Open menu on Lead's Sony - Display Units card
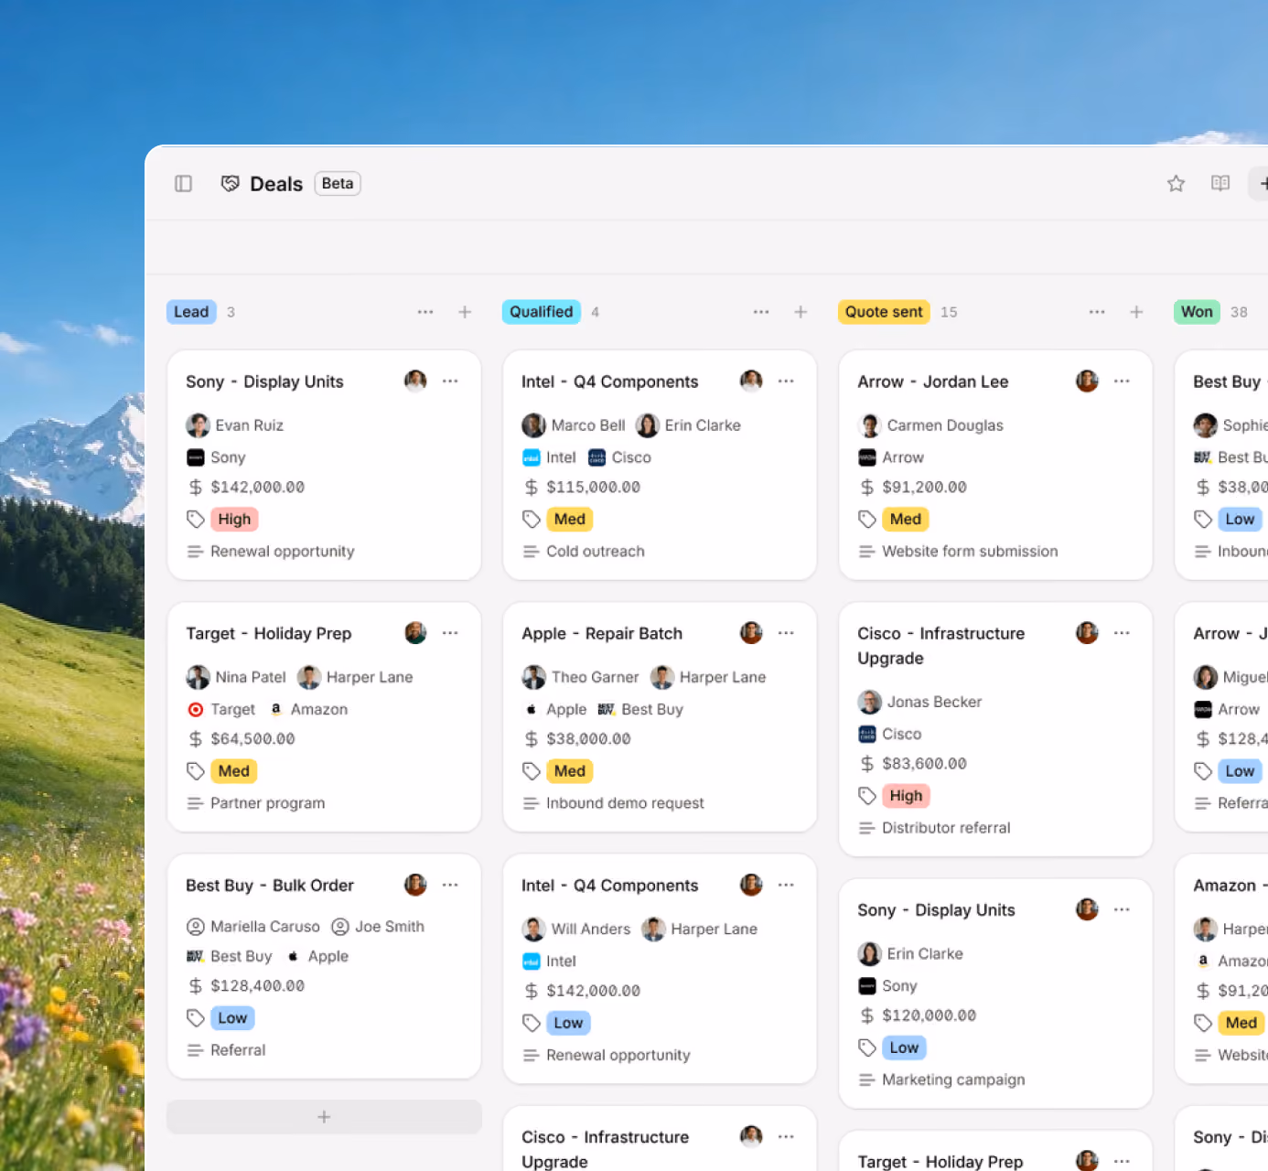 click(x=450, y=381)
